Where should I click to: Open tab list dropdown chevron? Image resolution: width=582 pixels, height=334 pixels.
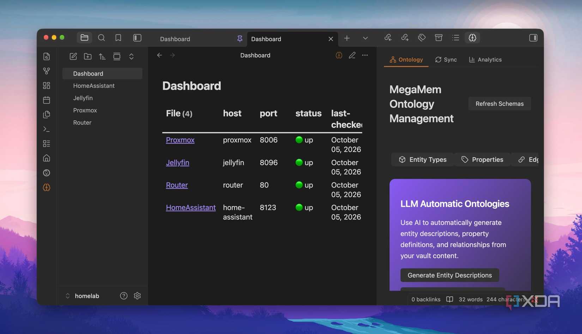(365, 38)
